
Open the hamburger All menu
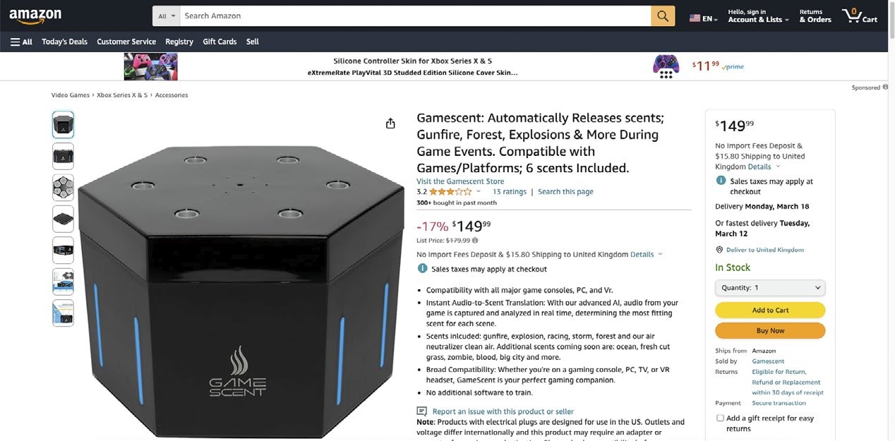pos(21,42)
